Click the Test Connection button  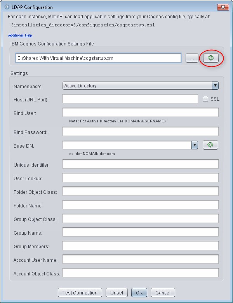coord(80,293)
